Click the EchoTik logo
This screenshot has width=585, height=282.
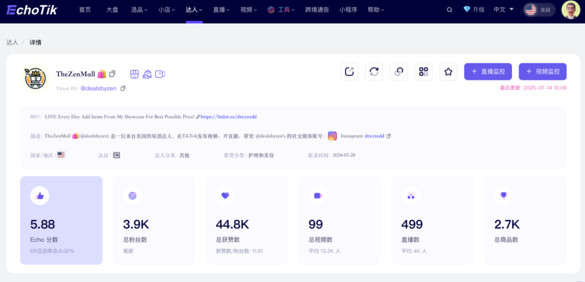pyautogui.click(x=32, y=10)
